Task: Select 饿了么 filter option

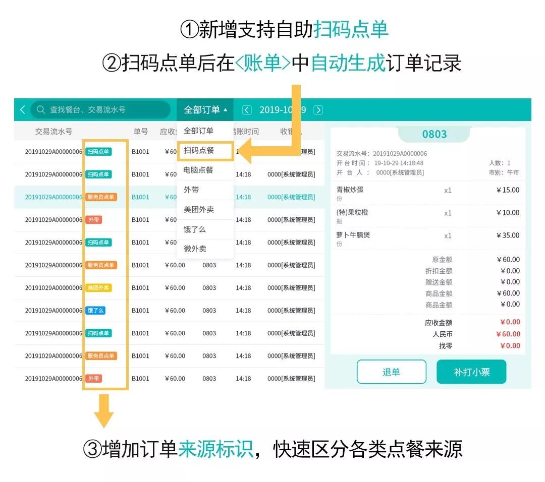Action: point(195,229)
